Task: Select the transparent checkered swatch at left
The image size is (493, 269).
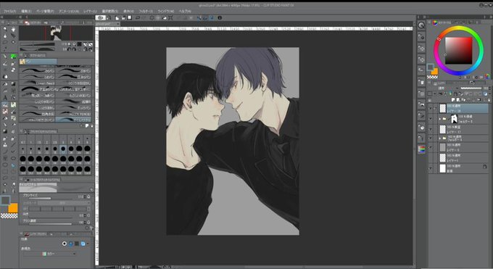Action: click(9, 215)
